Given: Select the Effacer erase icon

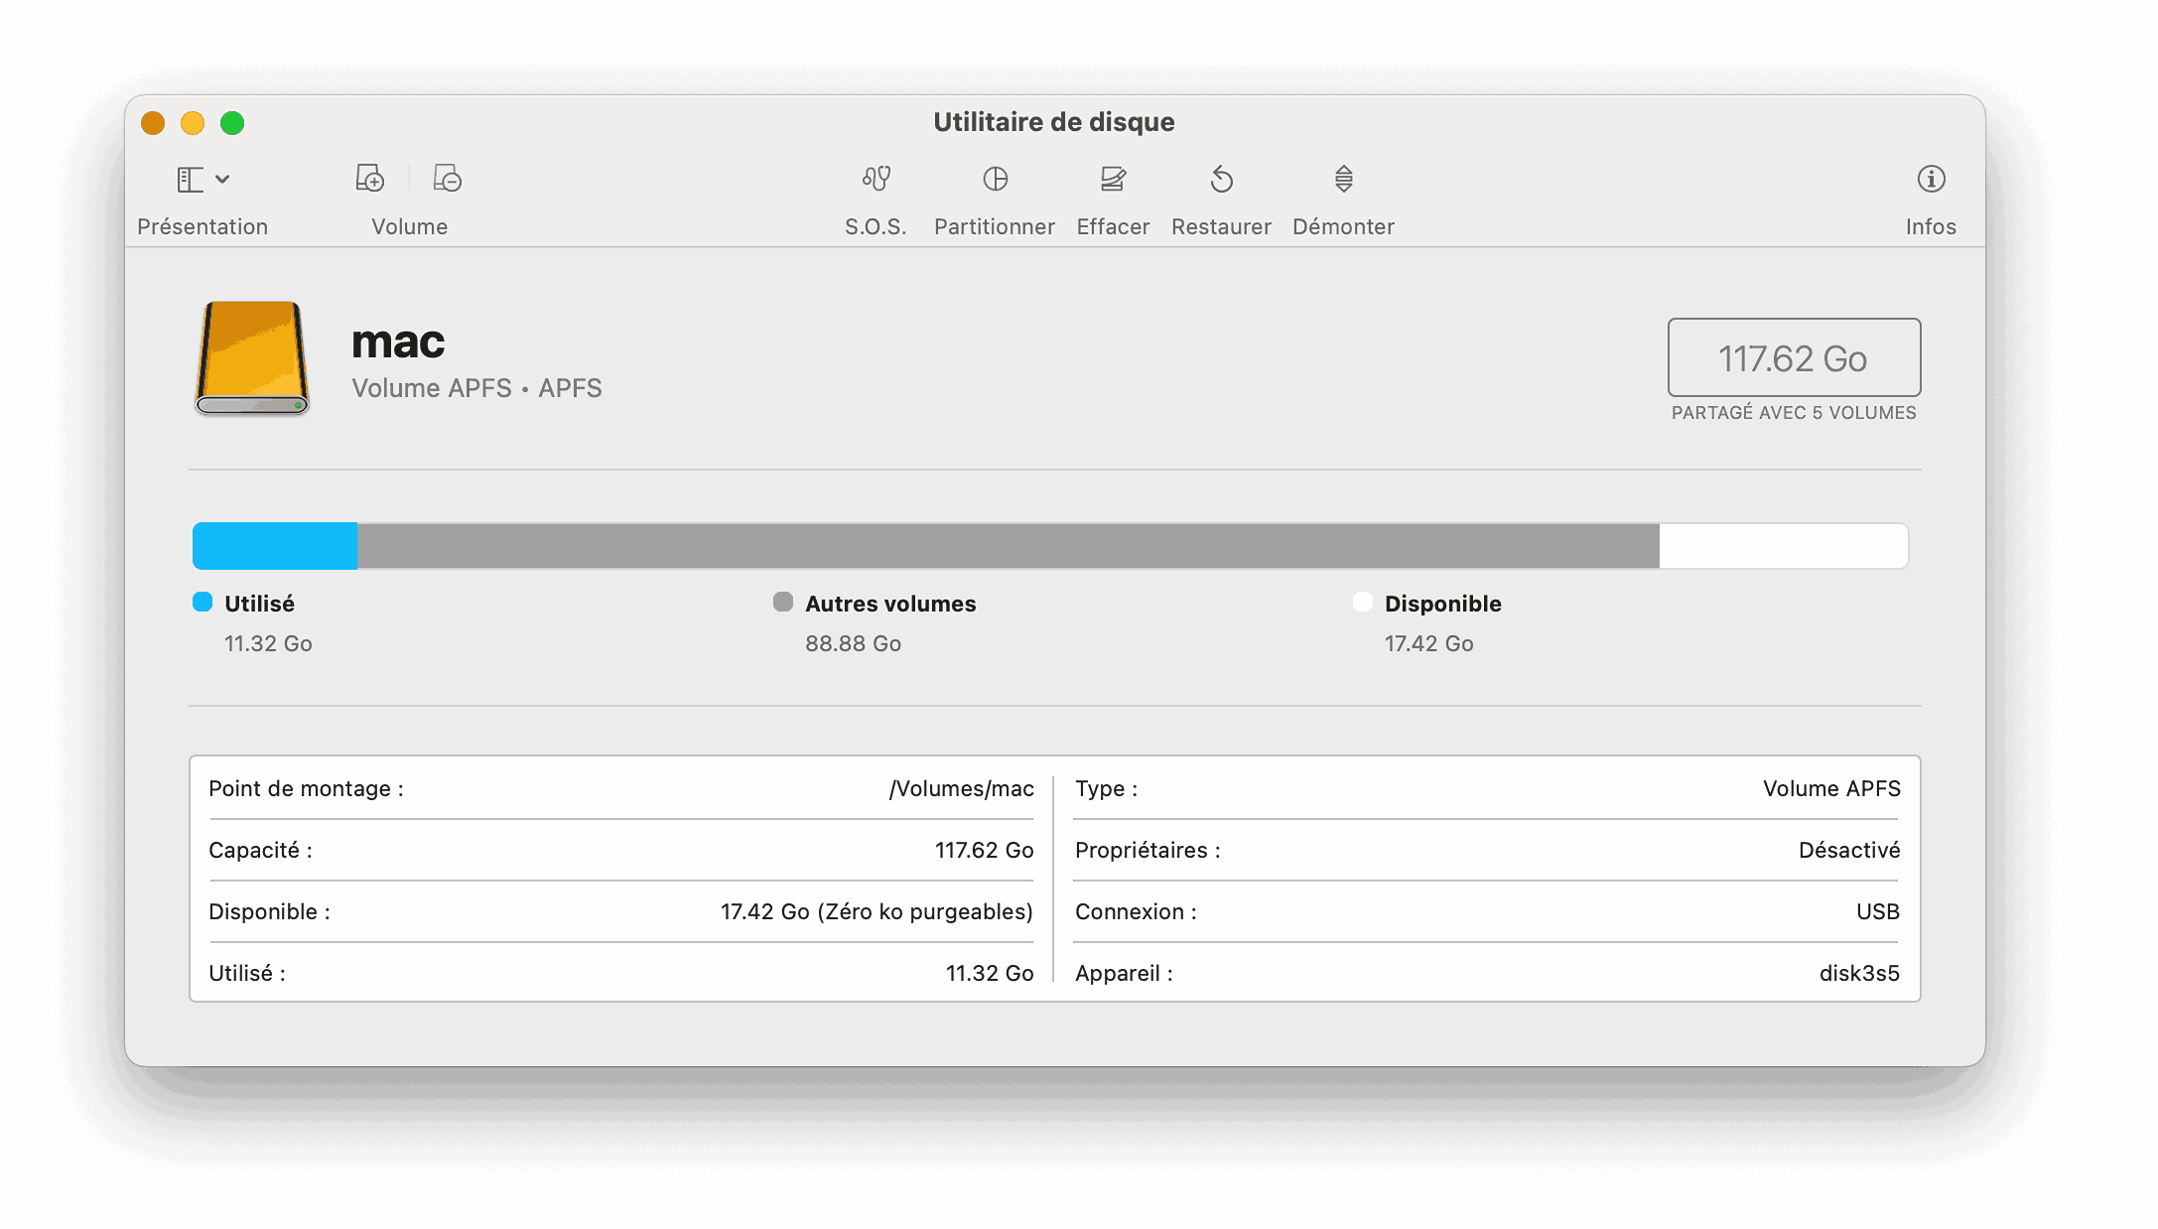Looking at the screenshot, I should click(x=1114, y=179).
